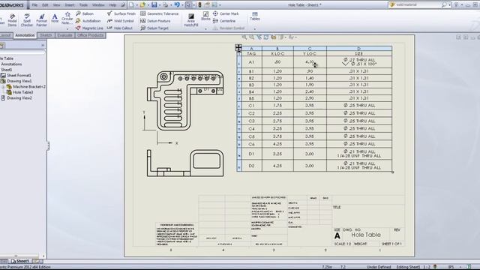Print the drawing
This screenshot has width=480, height=270.
(x=165, y=5)
